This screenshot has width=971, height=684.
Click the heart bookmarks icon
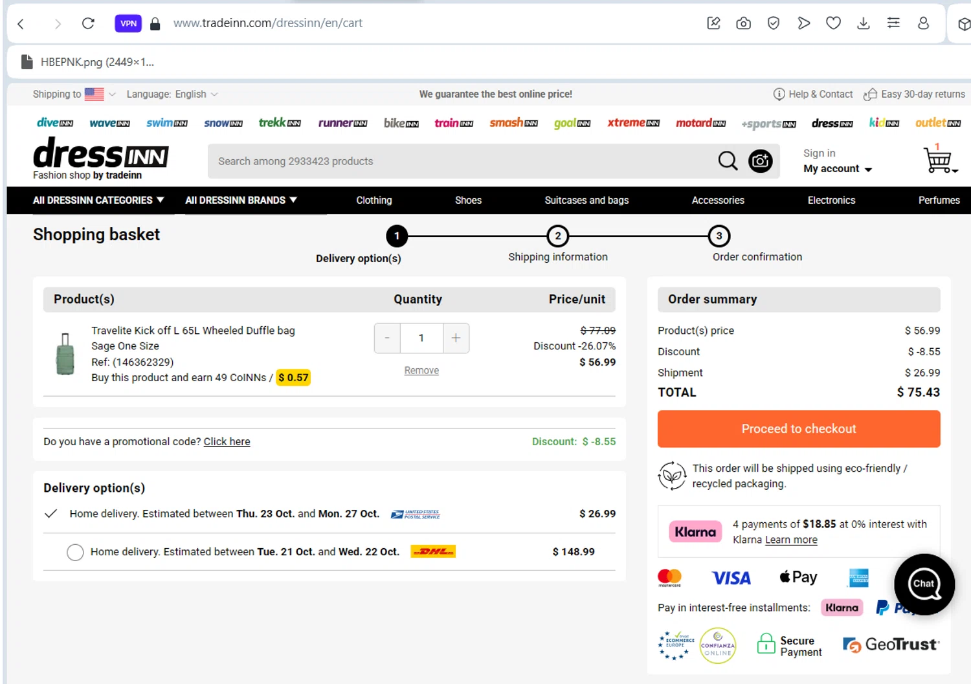pos(833,23)
